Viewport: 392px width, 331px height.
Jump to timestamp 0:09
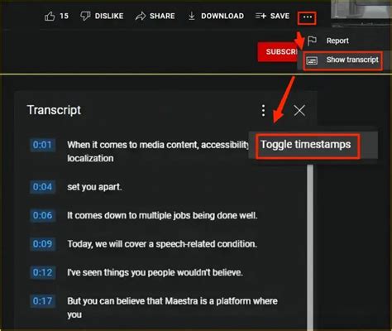(x=42, y=244)
